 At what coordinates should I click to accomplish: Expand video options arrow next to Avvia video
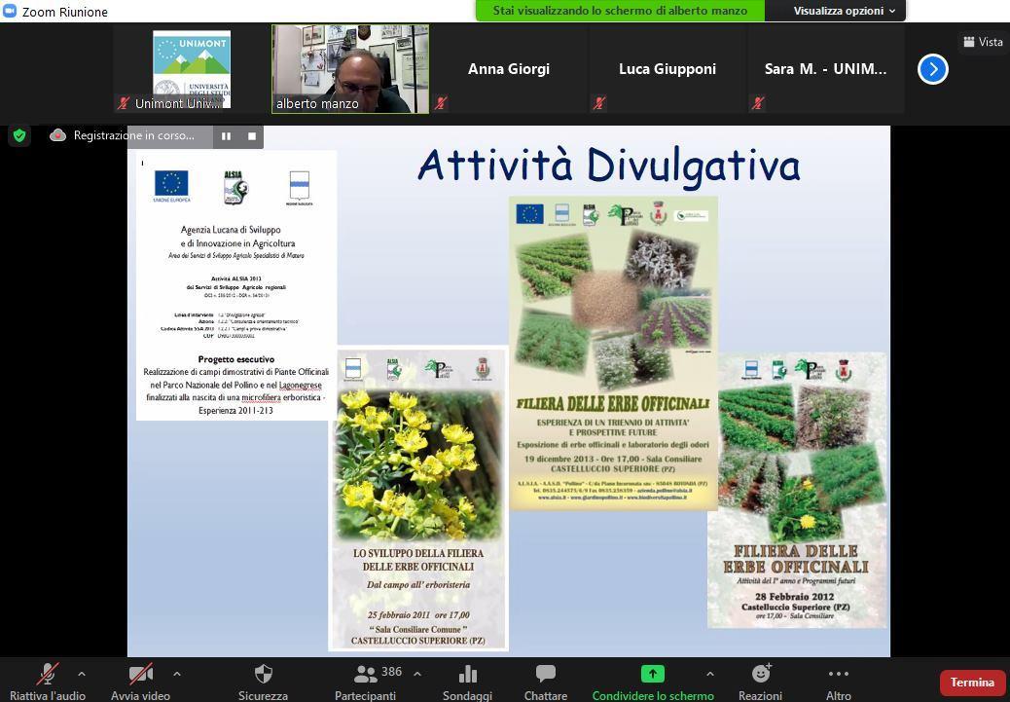[176, 674]
